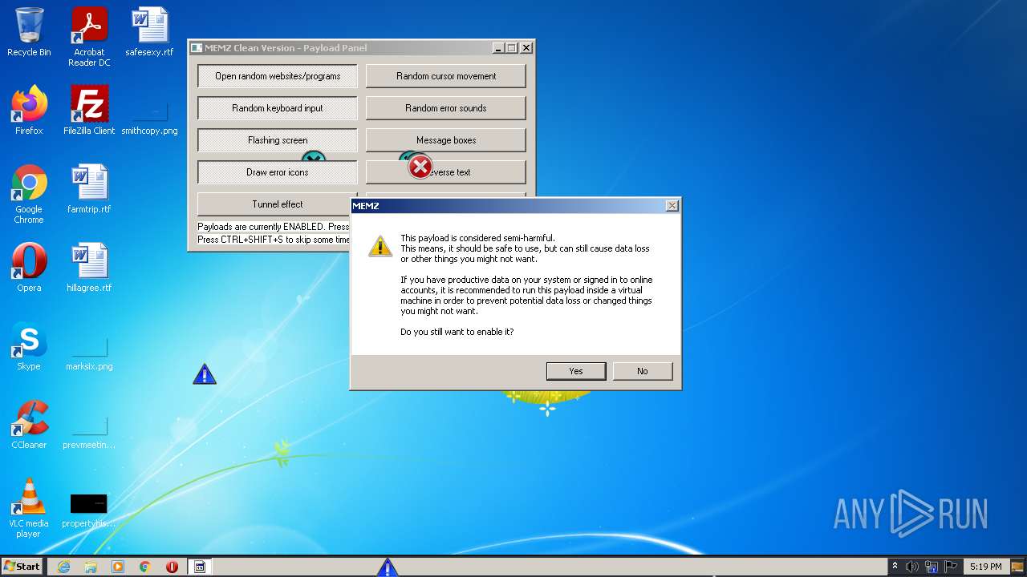This screenshot has width=1027, height=577.
Task: Launch Opera browser desktop shortcut
Action: coord(29,268)
